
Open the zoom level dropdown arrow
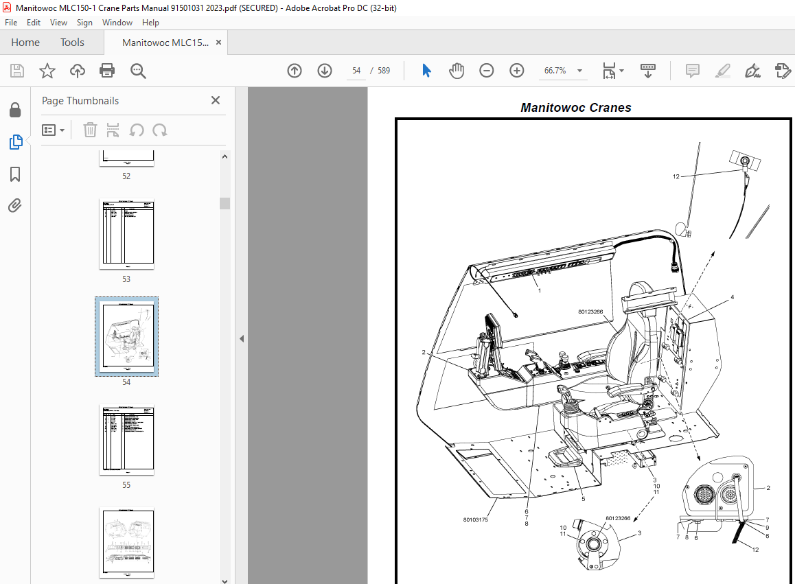(x=579, y=71)
